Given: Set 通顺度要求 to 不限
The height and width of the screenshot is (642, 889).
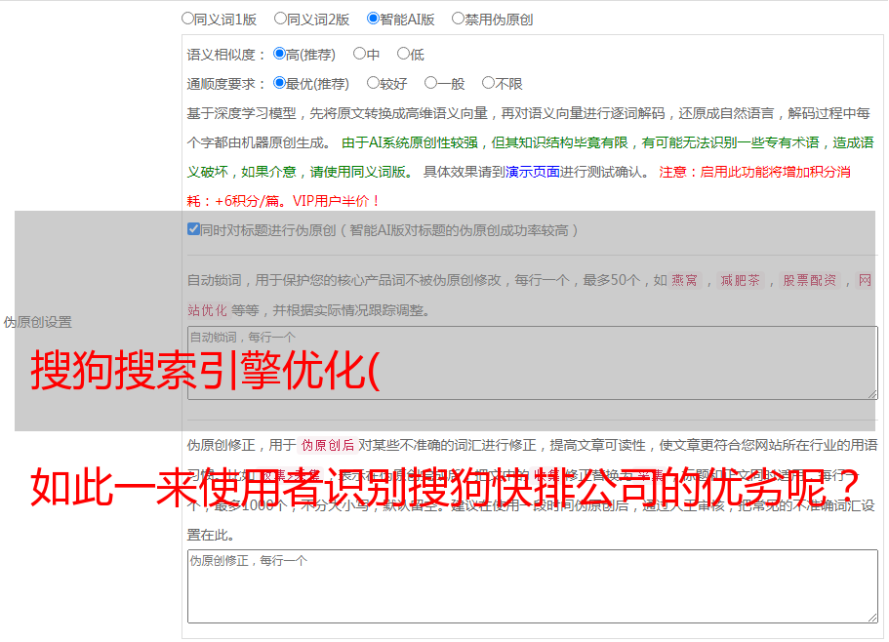Looking at the screenshot, I should [488, 83].
